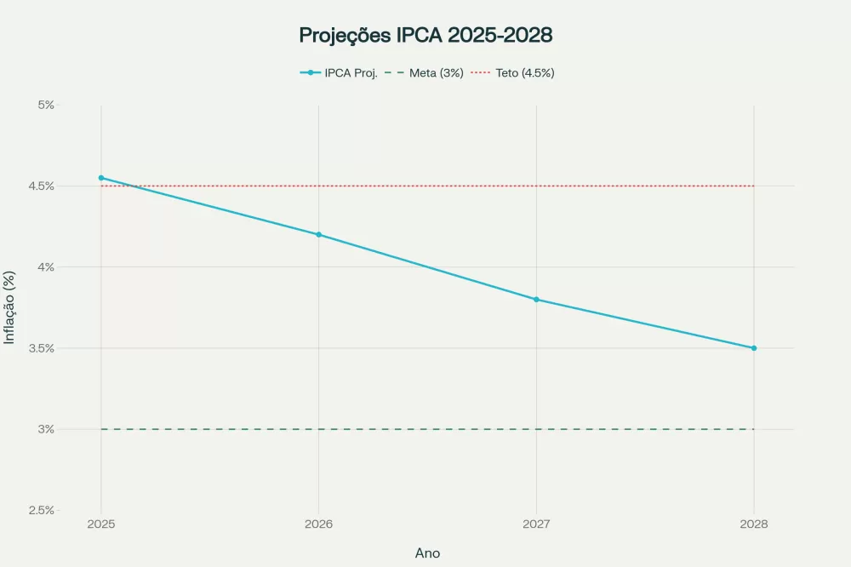Click the 2026 x-axis tick label
Screen dimensions: 851x567
pyautogui.click(x=318, y=524)
